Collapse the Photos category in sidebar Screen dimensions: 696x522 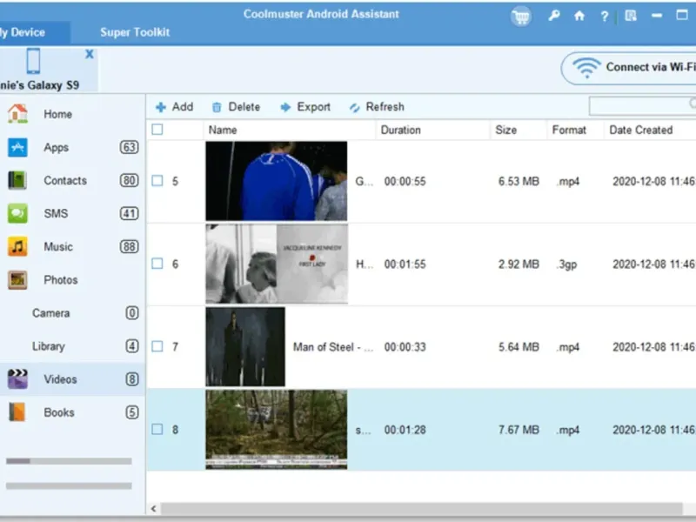[x=60, y=280]
